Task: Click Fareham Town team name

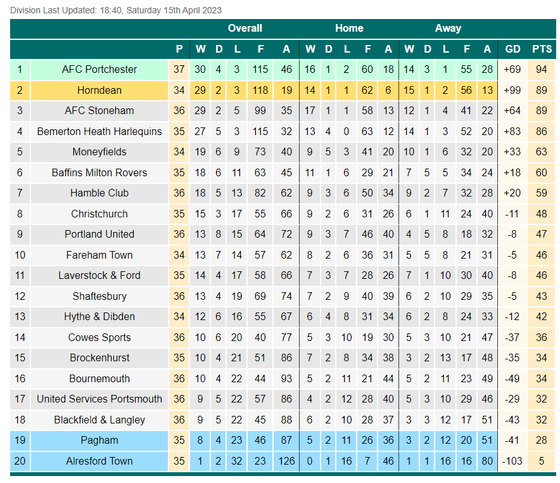Action: (x=99, y=255)
